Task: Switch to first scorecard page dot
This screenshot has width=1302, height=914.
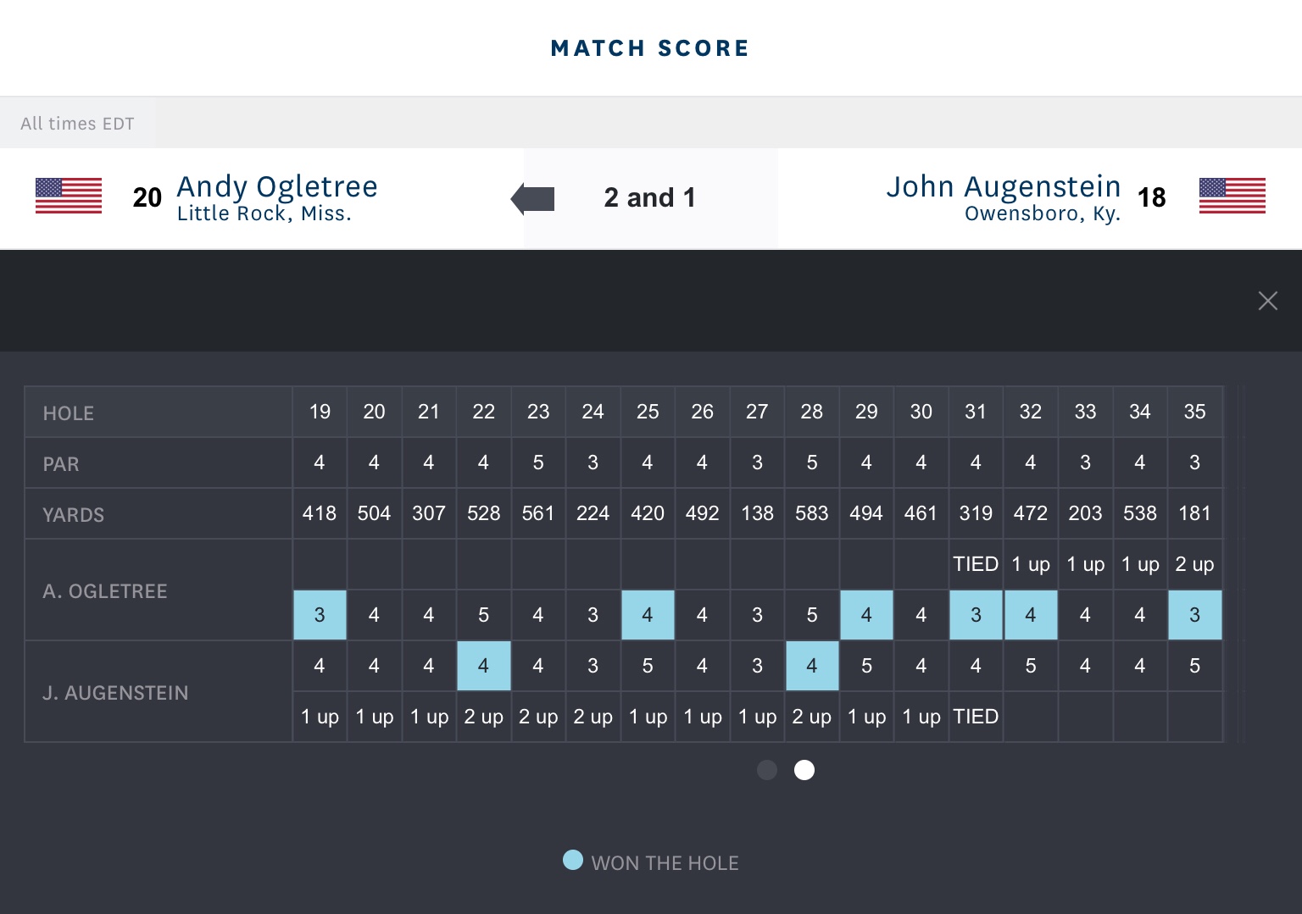Action: click(x=767, y=770)
